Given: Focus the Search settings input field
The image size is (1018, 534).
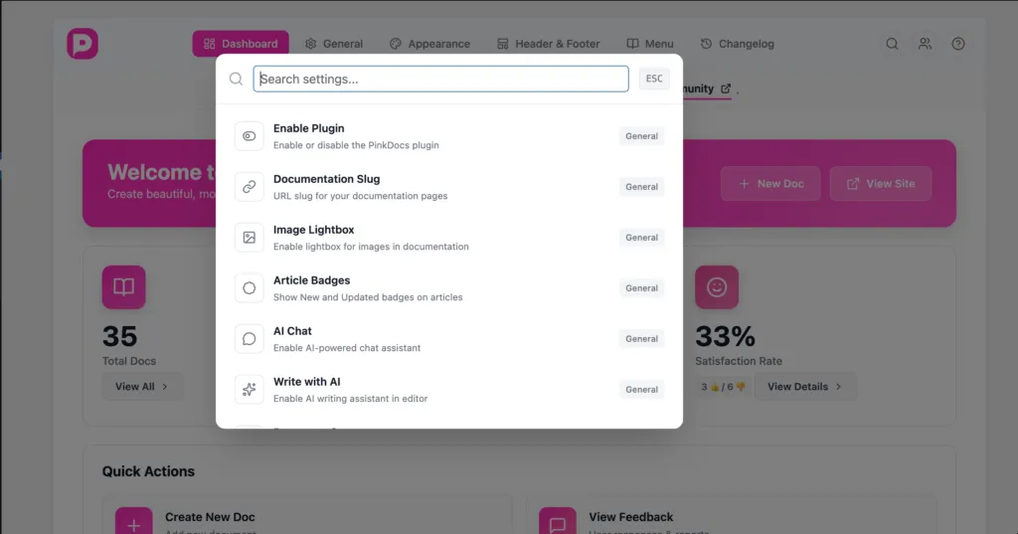Looking at the screenshot, I should click(x=440, y=79).
